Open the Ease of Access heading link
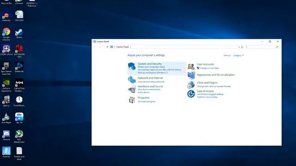The height and width of the screenshot is (166, 296). (x=205, y=91)
